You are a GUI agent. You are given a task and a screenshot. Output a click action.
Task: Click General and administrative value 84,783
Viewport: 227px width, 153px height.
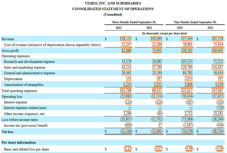[x=188, y=73]
